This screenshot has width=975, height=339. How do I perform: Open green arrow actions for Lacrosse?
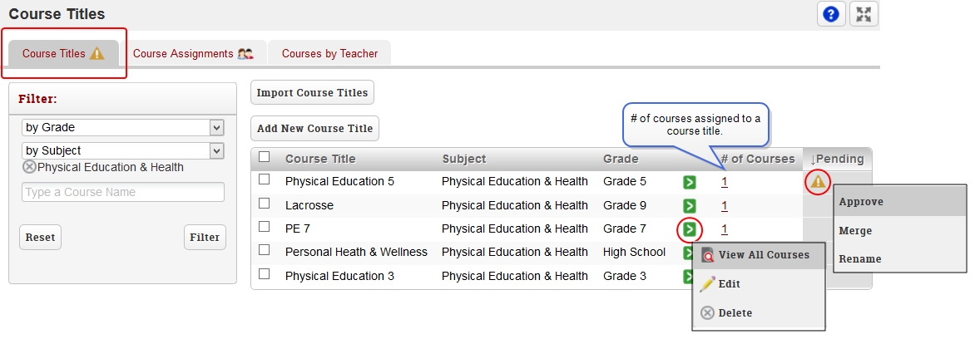point(689,205)
